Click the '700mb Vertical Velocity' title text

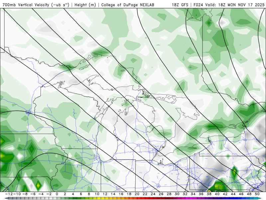coord(26,5)
